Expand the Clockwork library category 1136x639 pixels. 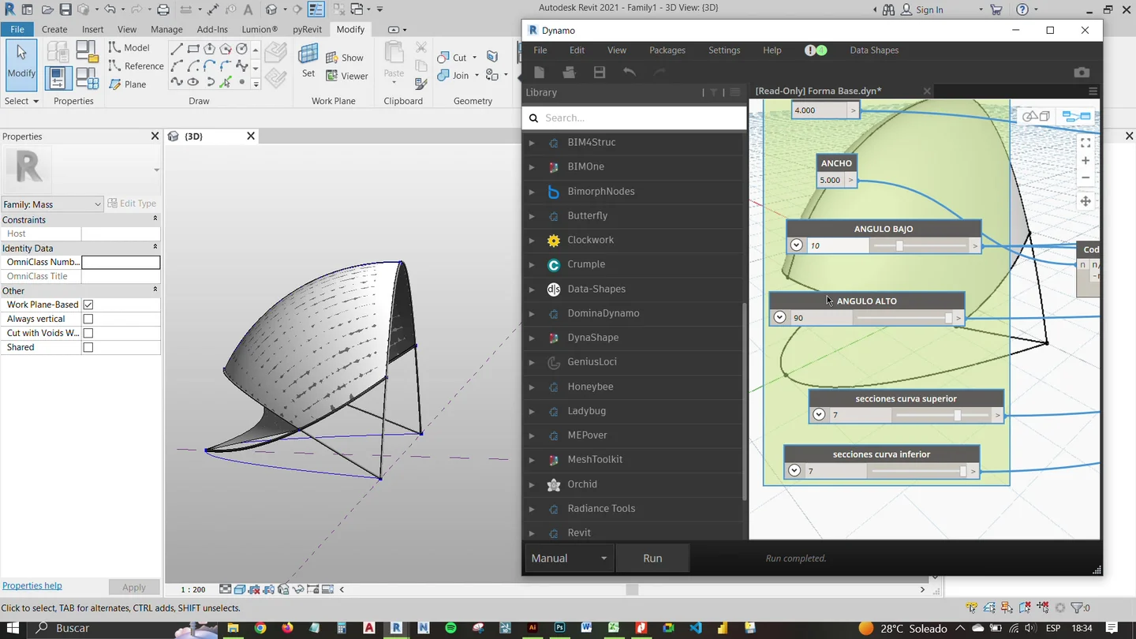click(532, 240)
